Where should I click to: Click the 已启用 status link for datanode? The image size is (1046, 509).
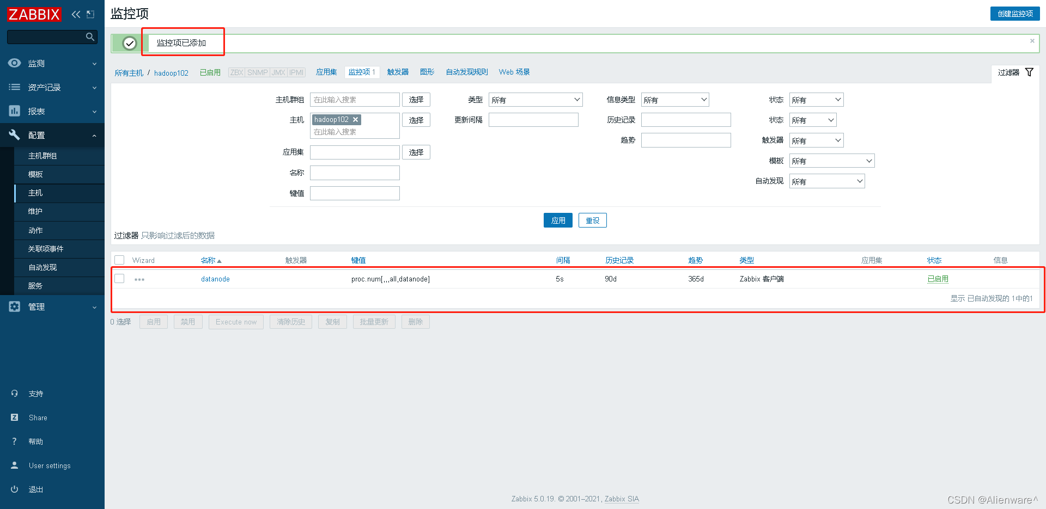click(938, 279)
